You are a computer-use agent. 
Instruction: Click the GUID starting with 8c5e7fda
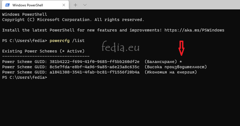[94, 67]
